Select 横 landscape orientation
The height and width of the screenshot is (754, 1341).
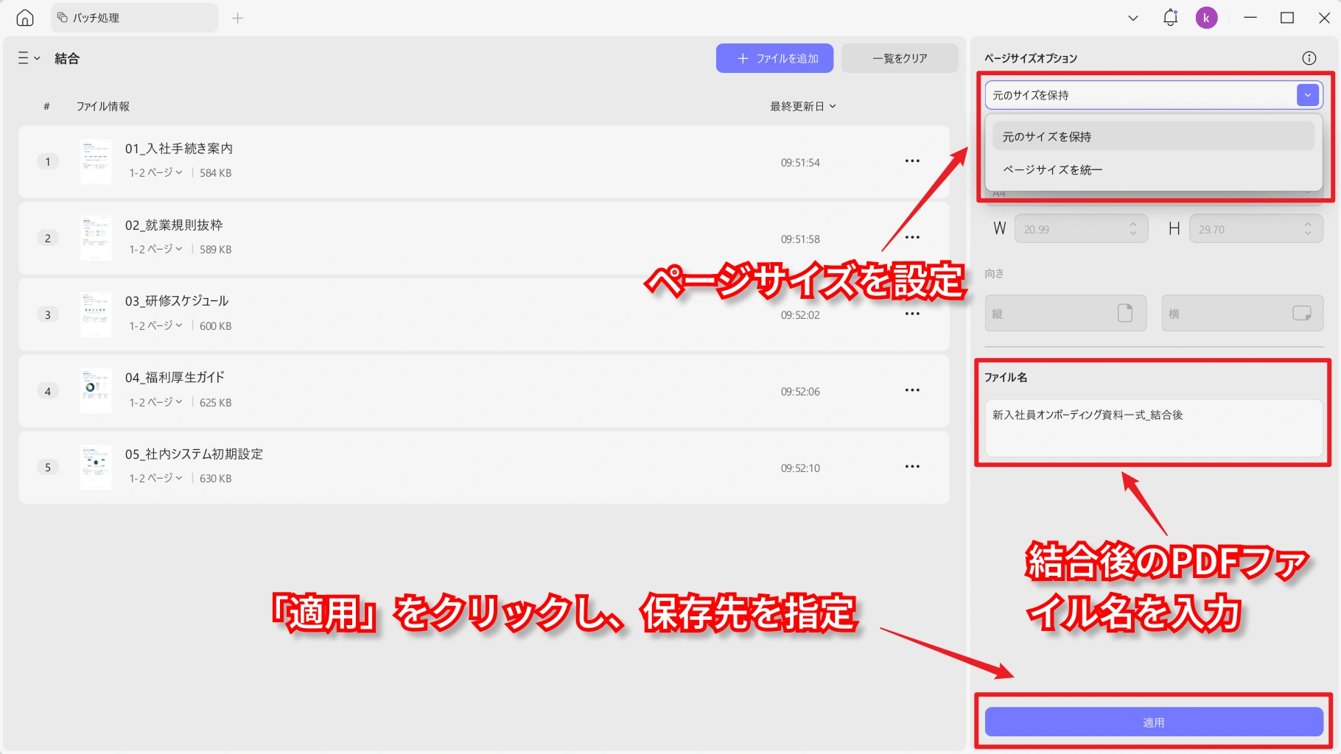pyautogui.click(x=1242, y=313)
